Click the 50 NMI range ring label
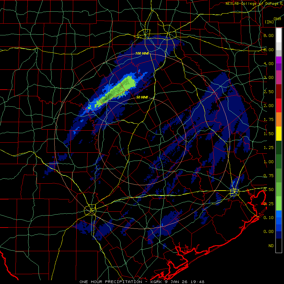The image size is (284, 284). pyautogui.click(x=142, y=97)
